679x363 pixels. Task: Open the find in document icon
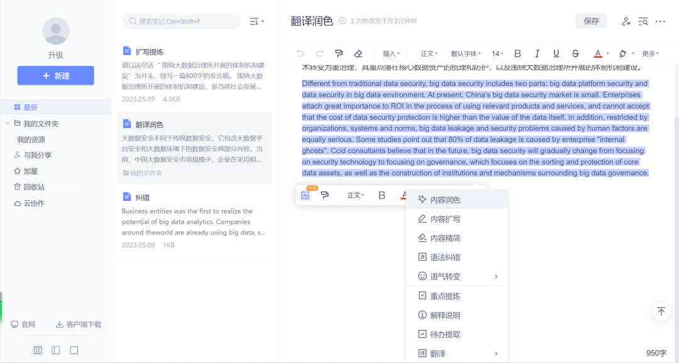point(643,21)
